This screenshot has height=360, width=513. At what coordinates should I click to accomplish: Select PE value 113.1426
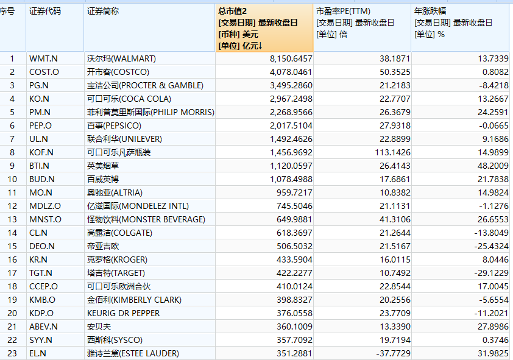pyautogui.click(x=392, y=153)
